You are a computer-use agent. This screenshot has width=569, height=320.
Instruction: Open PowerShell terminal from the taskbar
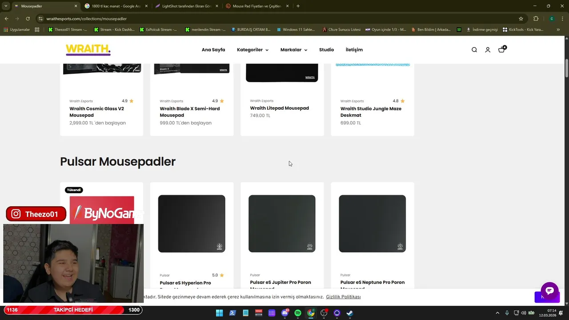[x=232, y=313]
